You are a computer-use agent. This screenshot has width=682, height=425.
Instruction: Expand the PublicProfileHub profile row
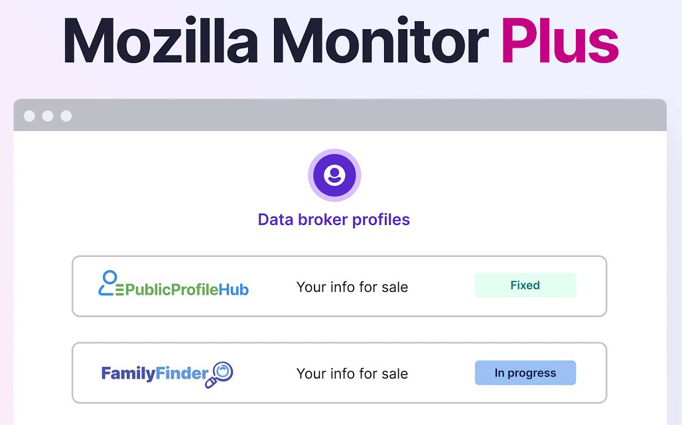pyautogui.click(x=340, y=286)
